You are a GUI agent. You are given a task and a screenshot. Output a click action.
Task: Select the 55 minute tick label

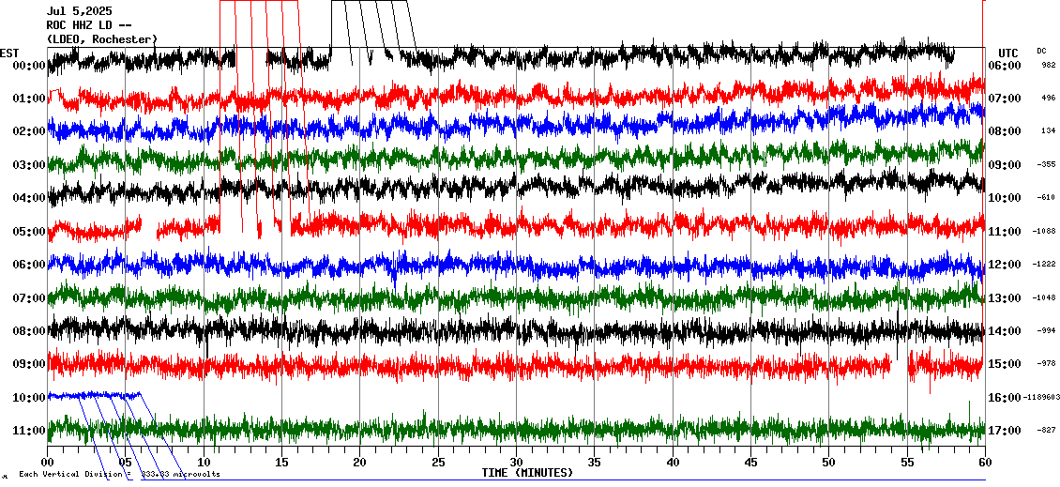[906, 463]
